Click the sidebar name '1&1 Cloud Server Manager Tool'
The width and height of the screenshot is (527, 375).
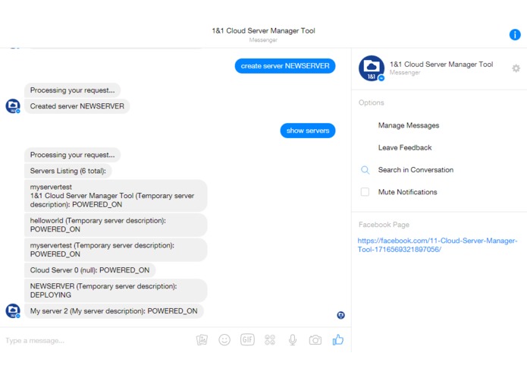pos(441,65)
